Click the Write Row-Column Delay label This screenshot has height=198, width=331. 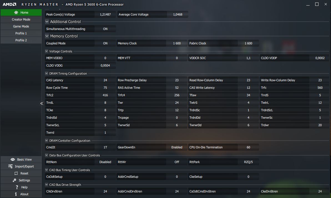pos(278,80)
